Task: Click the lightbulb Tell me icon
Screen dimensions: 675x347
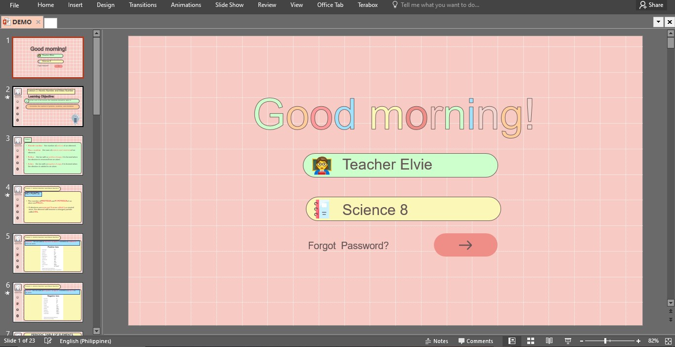Action: [395, 5]
